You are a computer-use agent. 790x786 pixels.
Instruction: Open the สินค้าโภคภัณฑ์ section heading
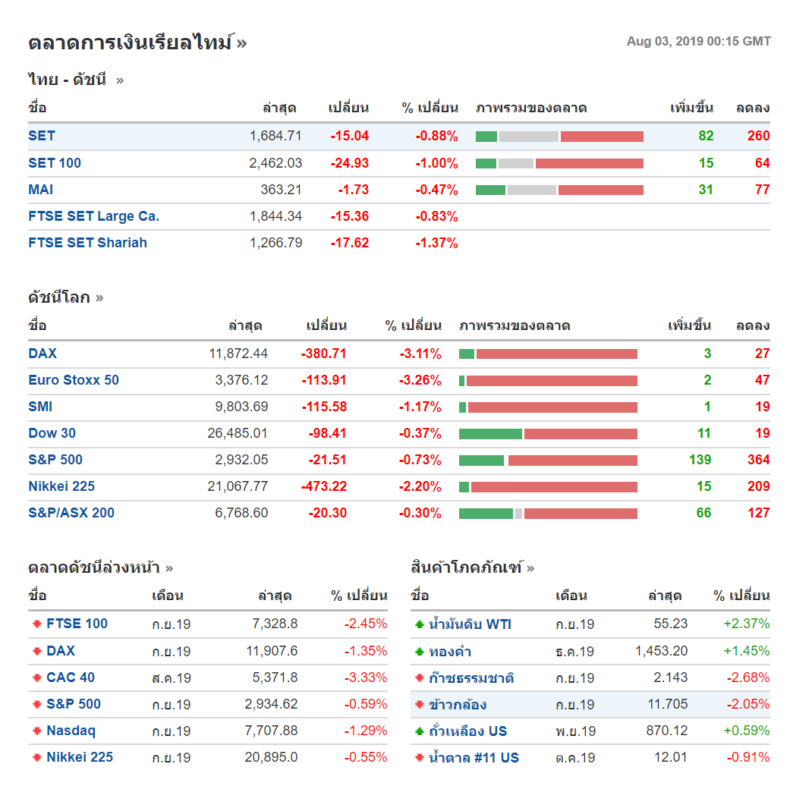pyautogui.click(x=466, y=567)
